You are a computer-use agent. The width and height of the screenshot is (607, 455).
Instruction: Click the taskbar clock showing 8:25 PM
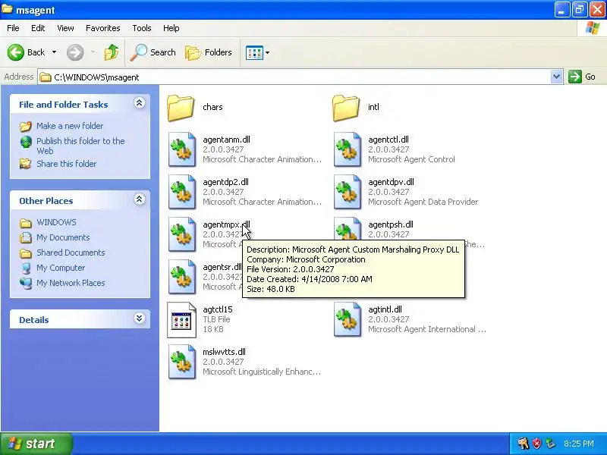click(x=579, y=444)
